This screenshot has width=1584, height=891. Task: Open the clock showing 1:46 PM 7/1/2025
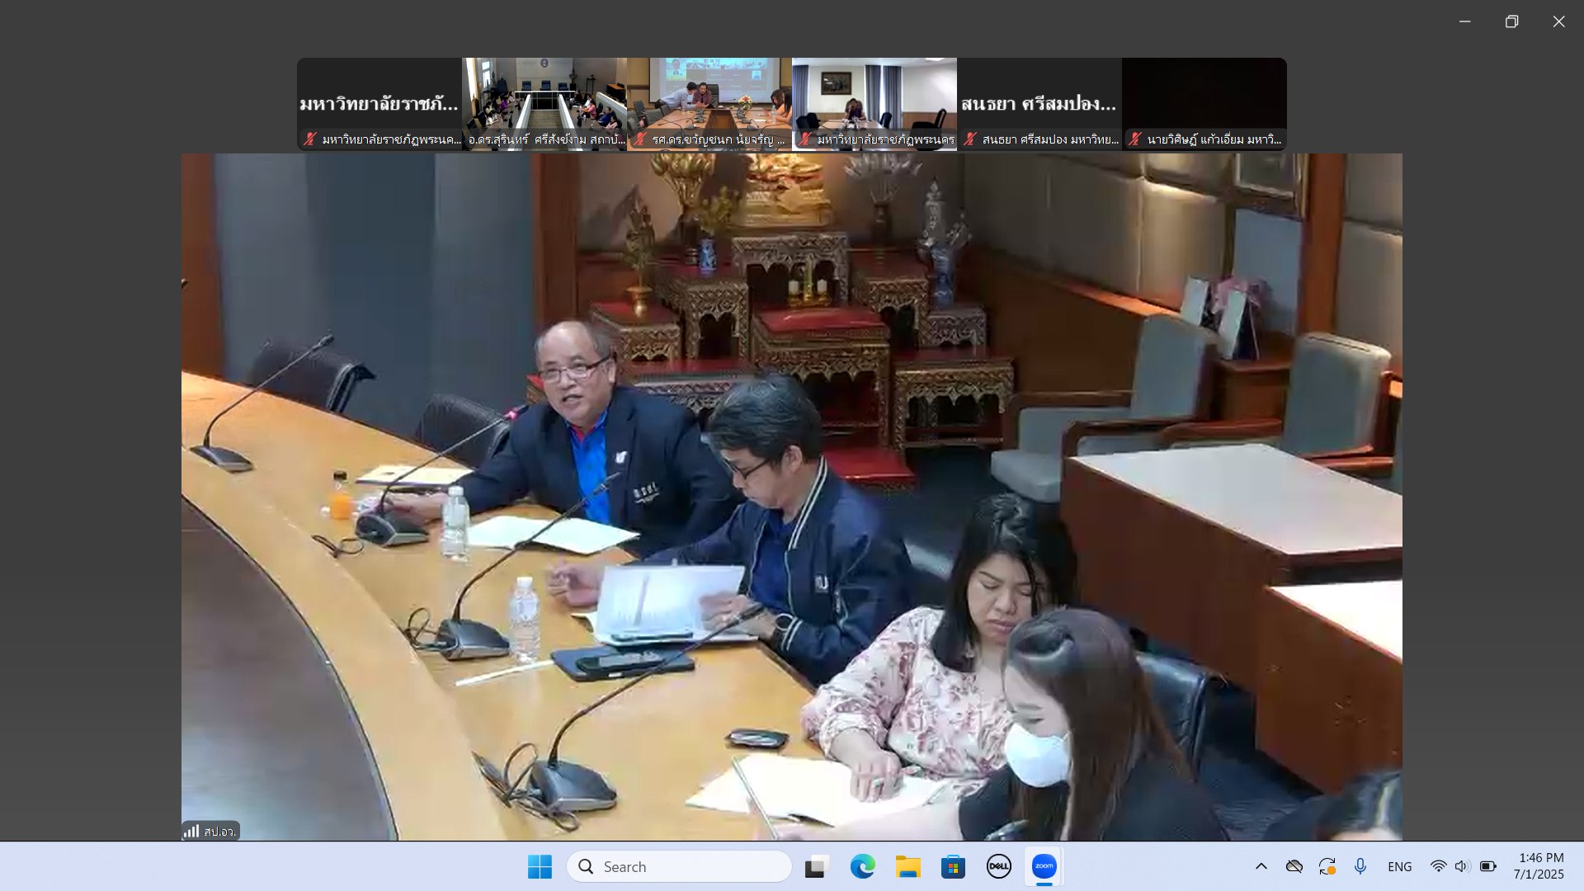pos(1539,866)
